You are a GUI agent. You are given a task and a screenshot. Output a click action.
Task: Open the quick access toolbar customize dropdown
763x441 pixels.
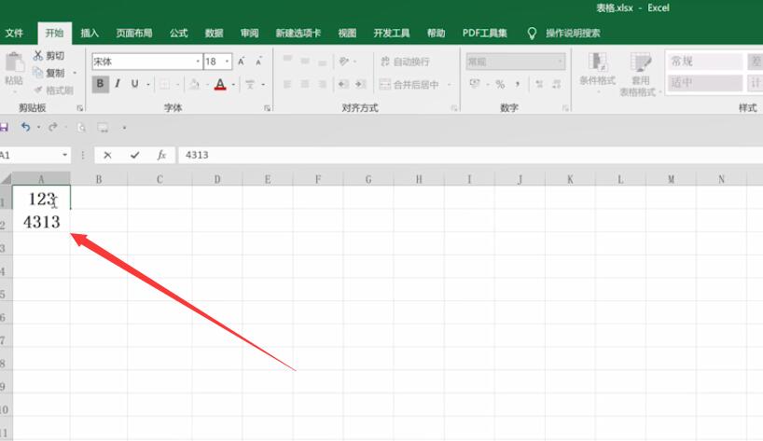(x=125, y=128)
